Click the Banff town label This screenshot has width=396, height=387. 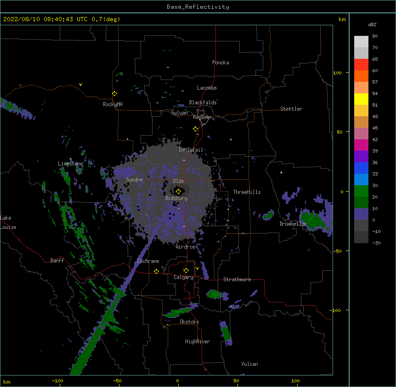click(x=57, y=261)
